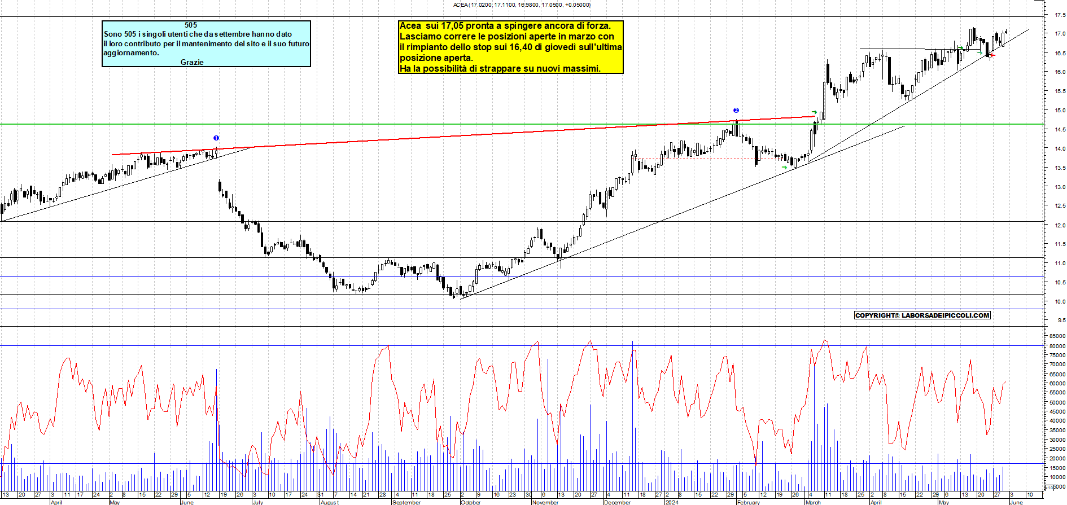
Task: Click the 16.0 price axis label
Action: pos(1060,72)
